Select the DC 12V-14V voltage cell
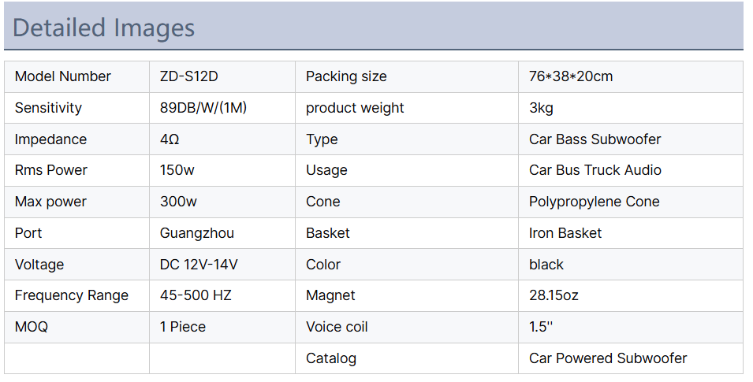 199,265
